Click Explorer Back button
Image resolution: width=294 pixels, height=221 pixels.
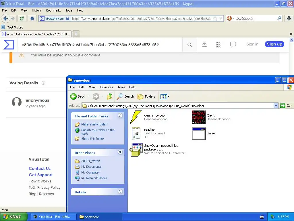pyautogui.click(x=78, y=96)
